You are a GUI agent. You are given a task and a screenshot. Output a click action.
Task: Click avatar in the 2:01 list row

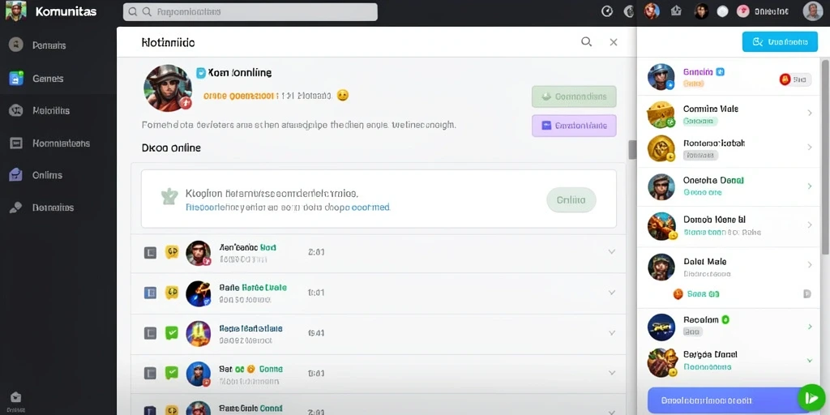(x=199, y=253)
